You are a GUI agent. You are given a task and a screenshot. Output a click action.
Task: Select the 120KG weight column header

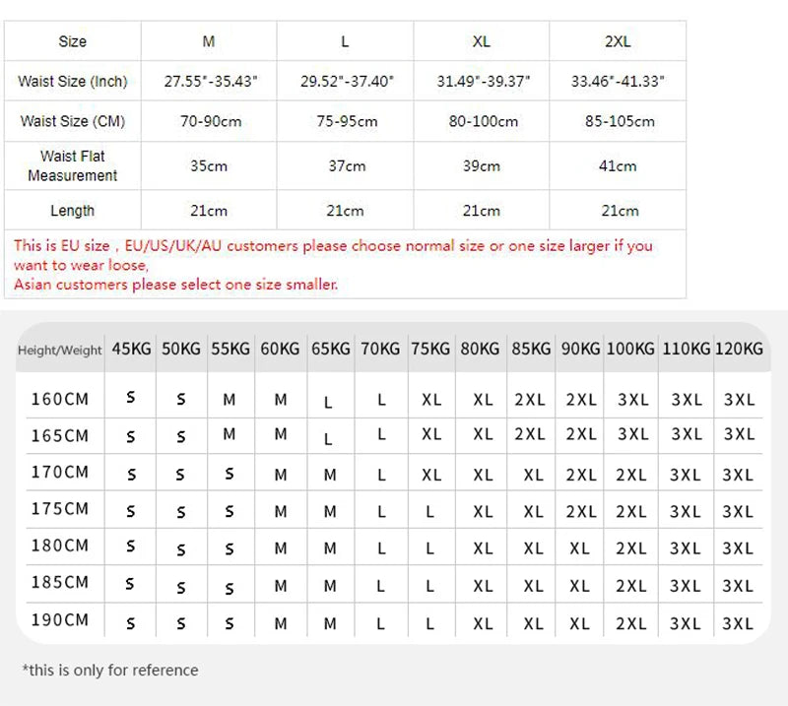click(739, 350)
